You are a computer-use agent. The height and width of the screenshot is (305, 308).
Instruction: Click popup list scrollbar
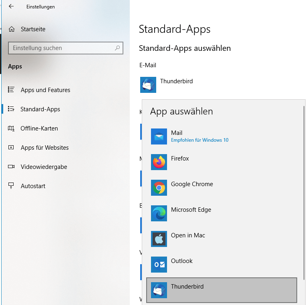304,193
